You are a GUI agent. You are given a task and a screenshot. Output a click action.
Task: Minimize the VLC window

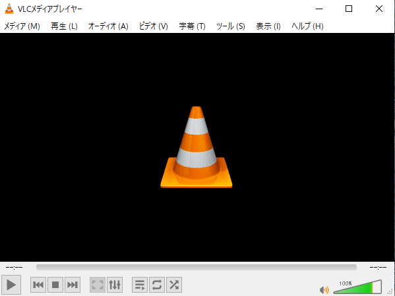[x=319, y=9]
